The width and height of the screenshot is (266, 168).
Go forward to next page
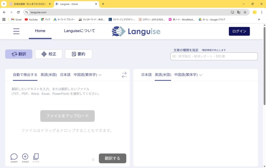coord(11,12)
